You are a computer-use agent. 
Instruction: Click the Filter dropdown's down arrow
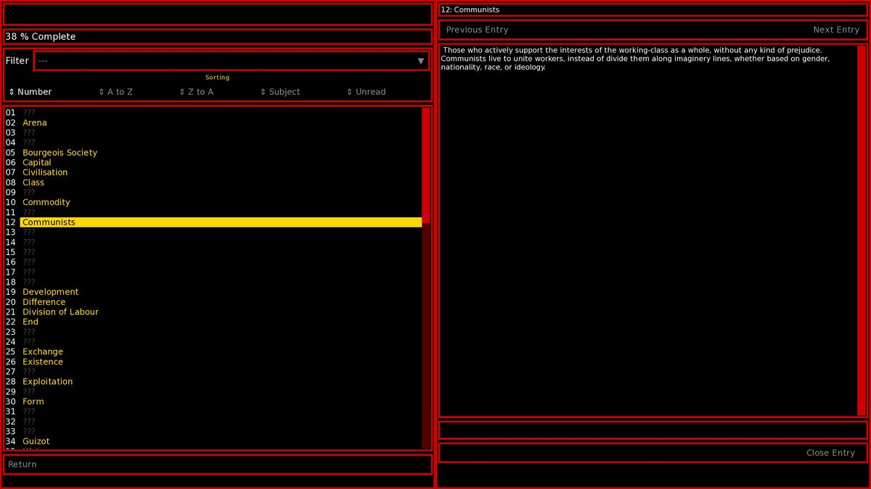[421, 61]
